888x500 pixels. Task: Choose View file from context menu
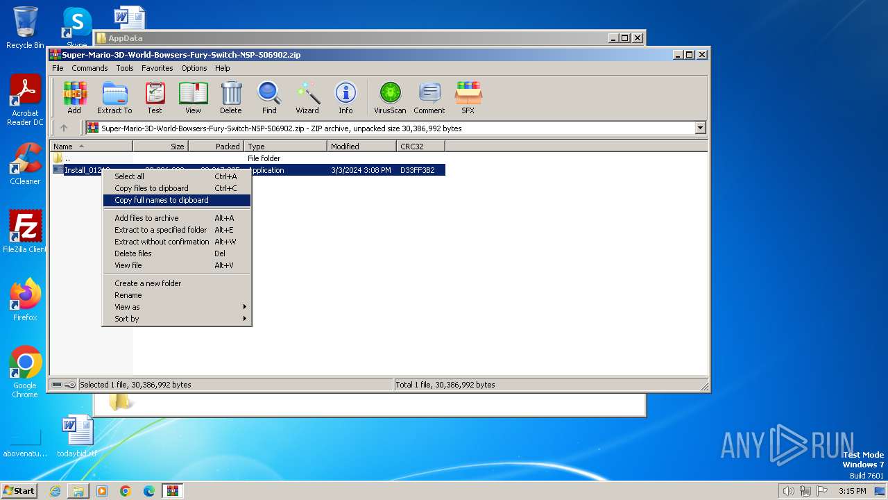pos(177,265)
